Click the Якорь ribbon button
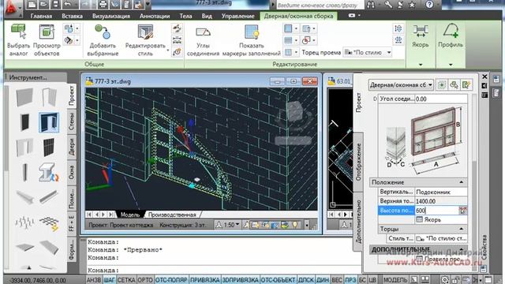 tap(421, 36)
